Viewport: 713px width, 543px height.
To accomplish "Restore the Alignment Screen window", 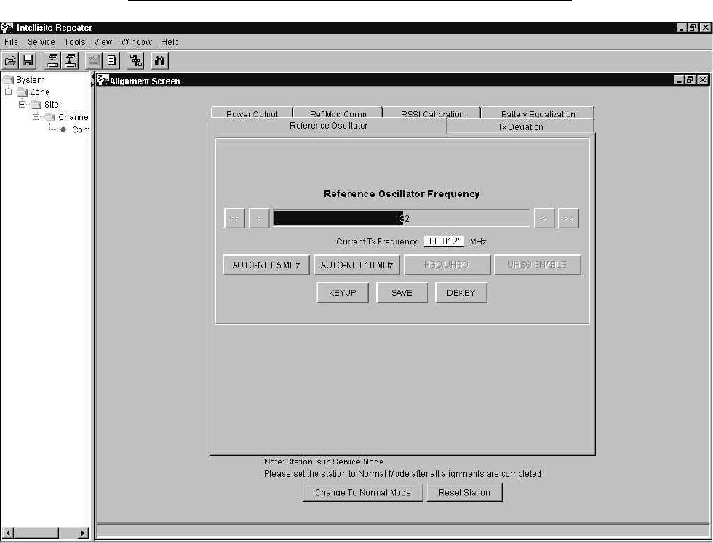I will (x=690, y=80).
